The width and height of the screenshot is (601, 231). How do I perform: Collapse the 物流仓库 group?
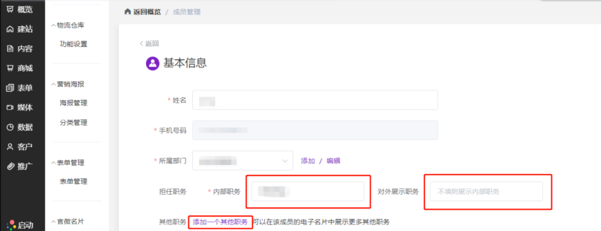[x=68, y=25]
